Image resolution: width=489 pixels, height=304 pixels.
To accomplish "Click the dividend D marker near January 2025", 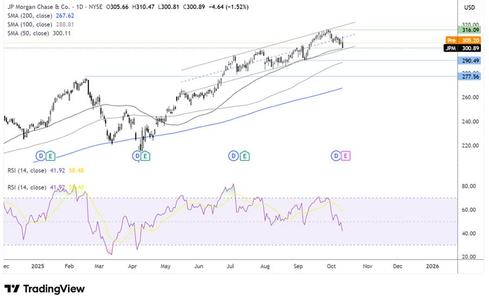I will (x=41, y=156).
